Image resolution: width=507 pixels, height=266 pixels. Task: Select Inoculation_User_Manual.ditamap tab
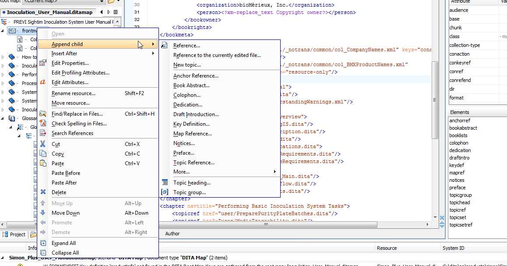(48, 12)
